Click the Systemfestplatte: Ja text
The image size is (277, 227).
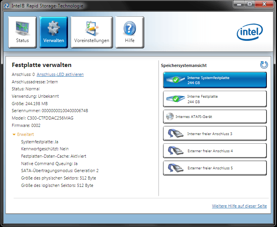tap(40, 142)
